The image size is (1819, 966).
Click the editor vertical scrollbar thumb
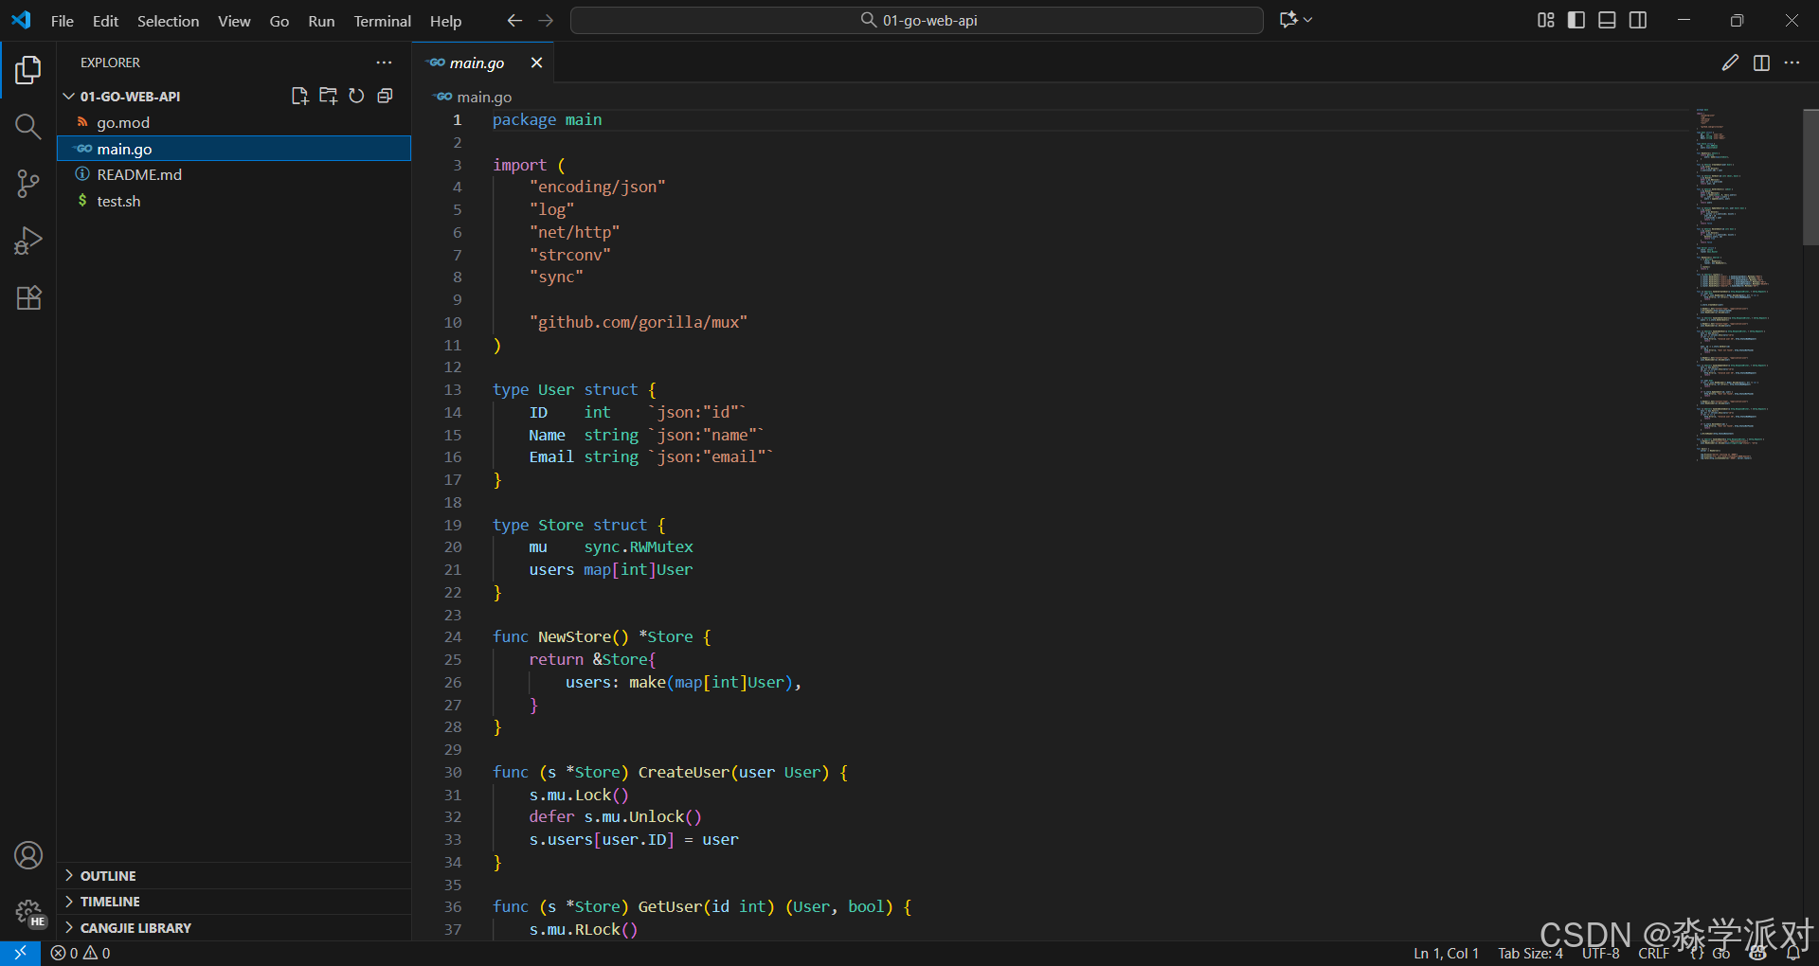tap(1810, 177)
